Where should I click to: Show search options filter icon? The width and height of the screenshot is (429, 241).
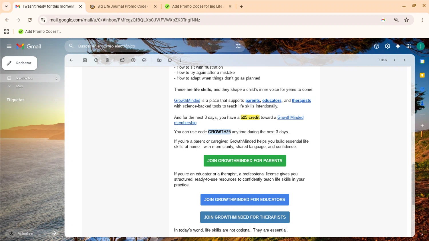pyautogui.click(x=238, y=46)
